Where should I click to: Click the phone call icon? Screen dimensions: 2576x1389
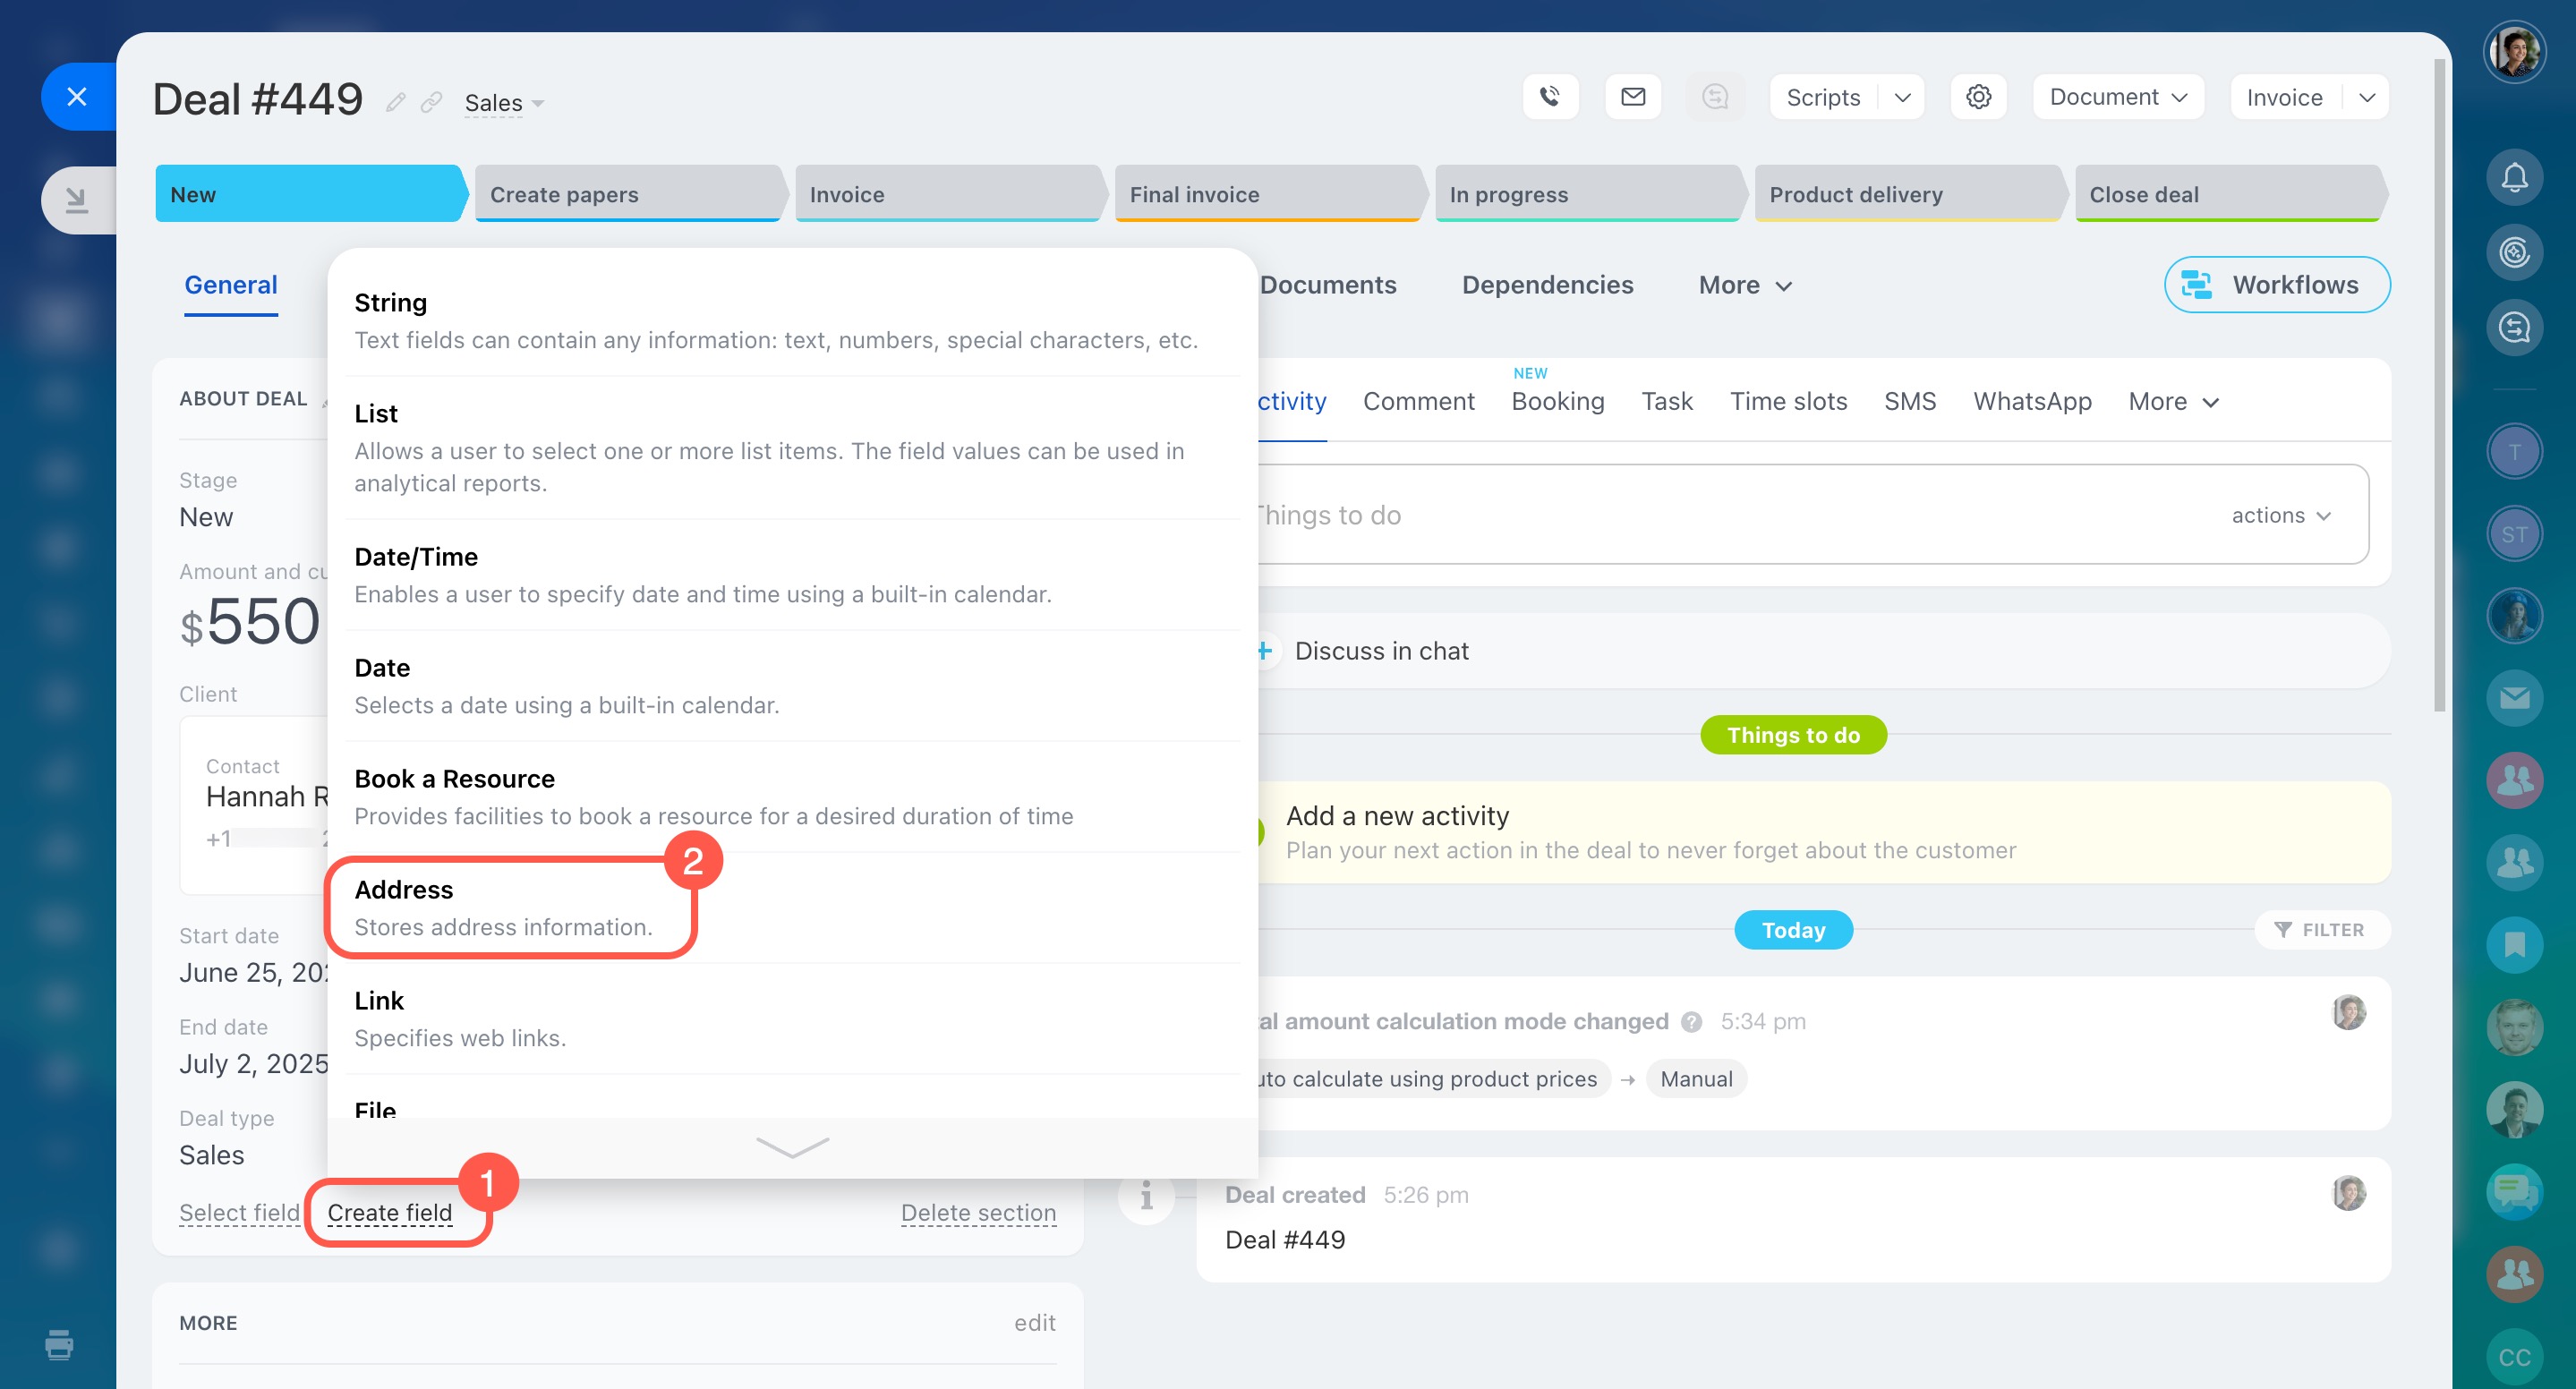tap(1550, 97)
